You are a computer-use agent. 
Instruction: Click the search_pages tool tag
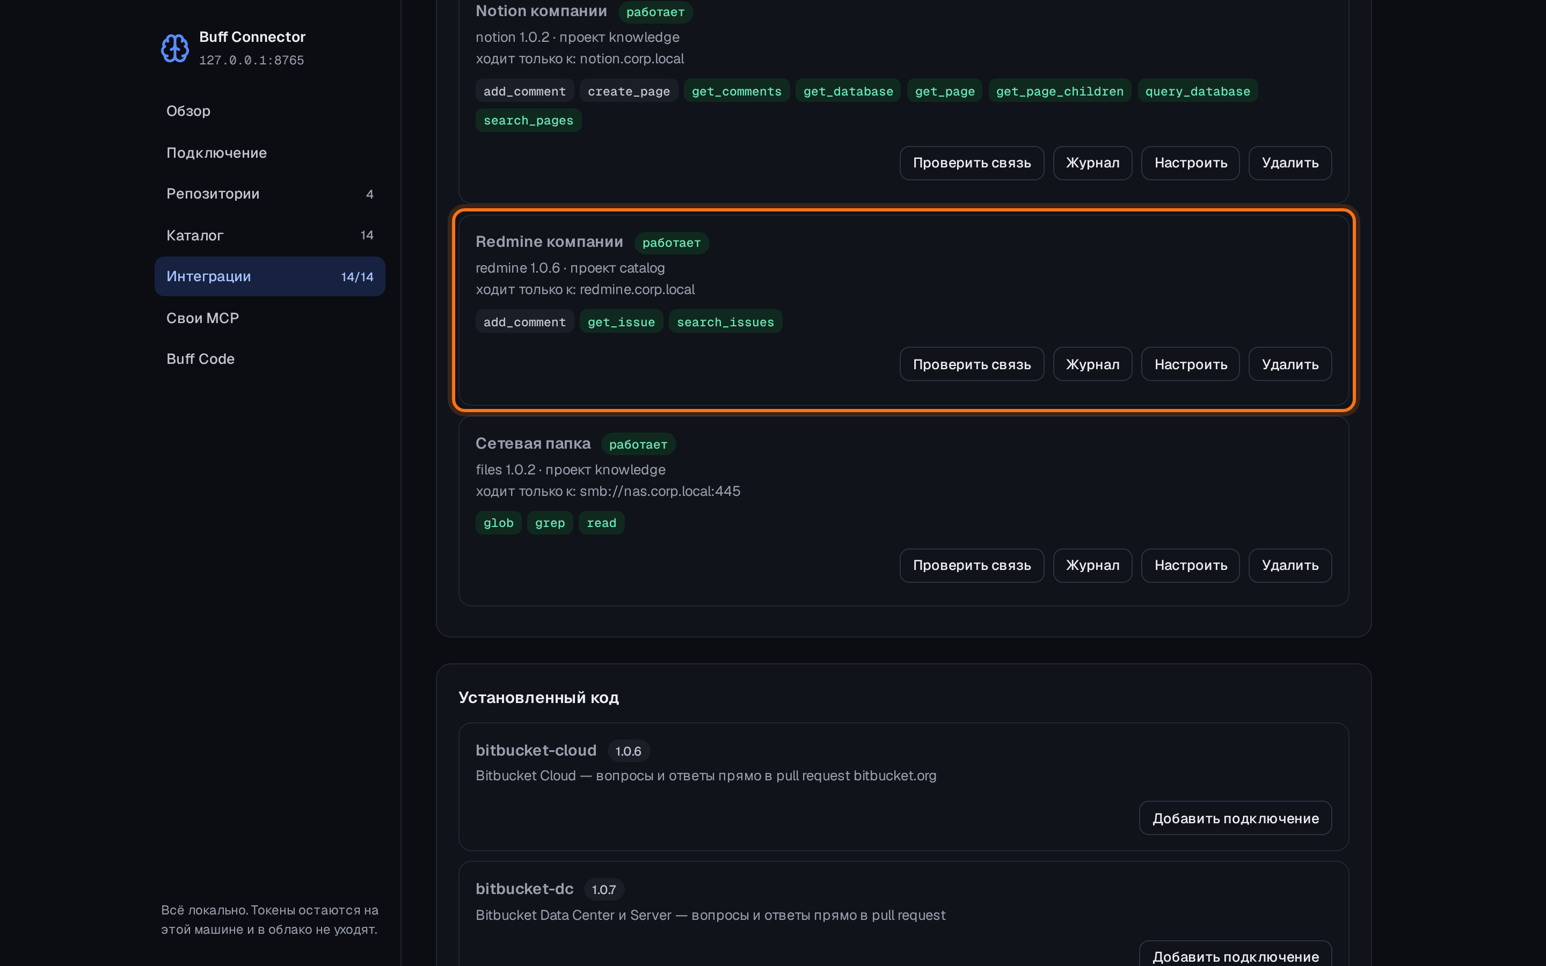[528, 120]
